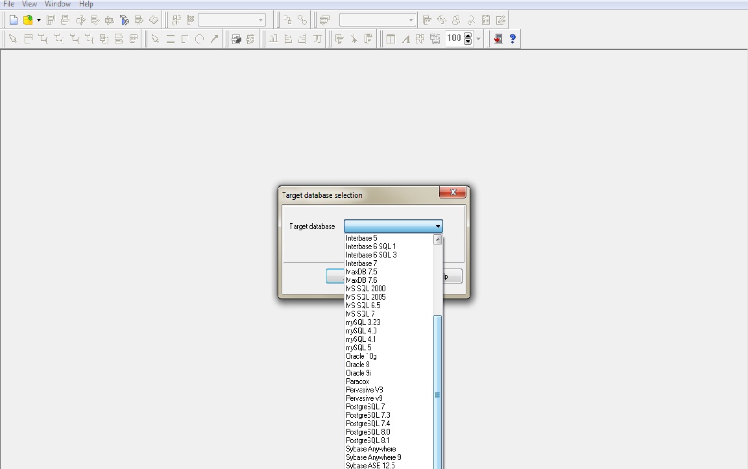The width and height of the screenshot is (748, 469).
Task: Select the rectangle shape tool
Action: pyautogui.click(x=185, y=39)
